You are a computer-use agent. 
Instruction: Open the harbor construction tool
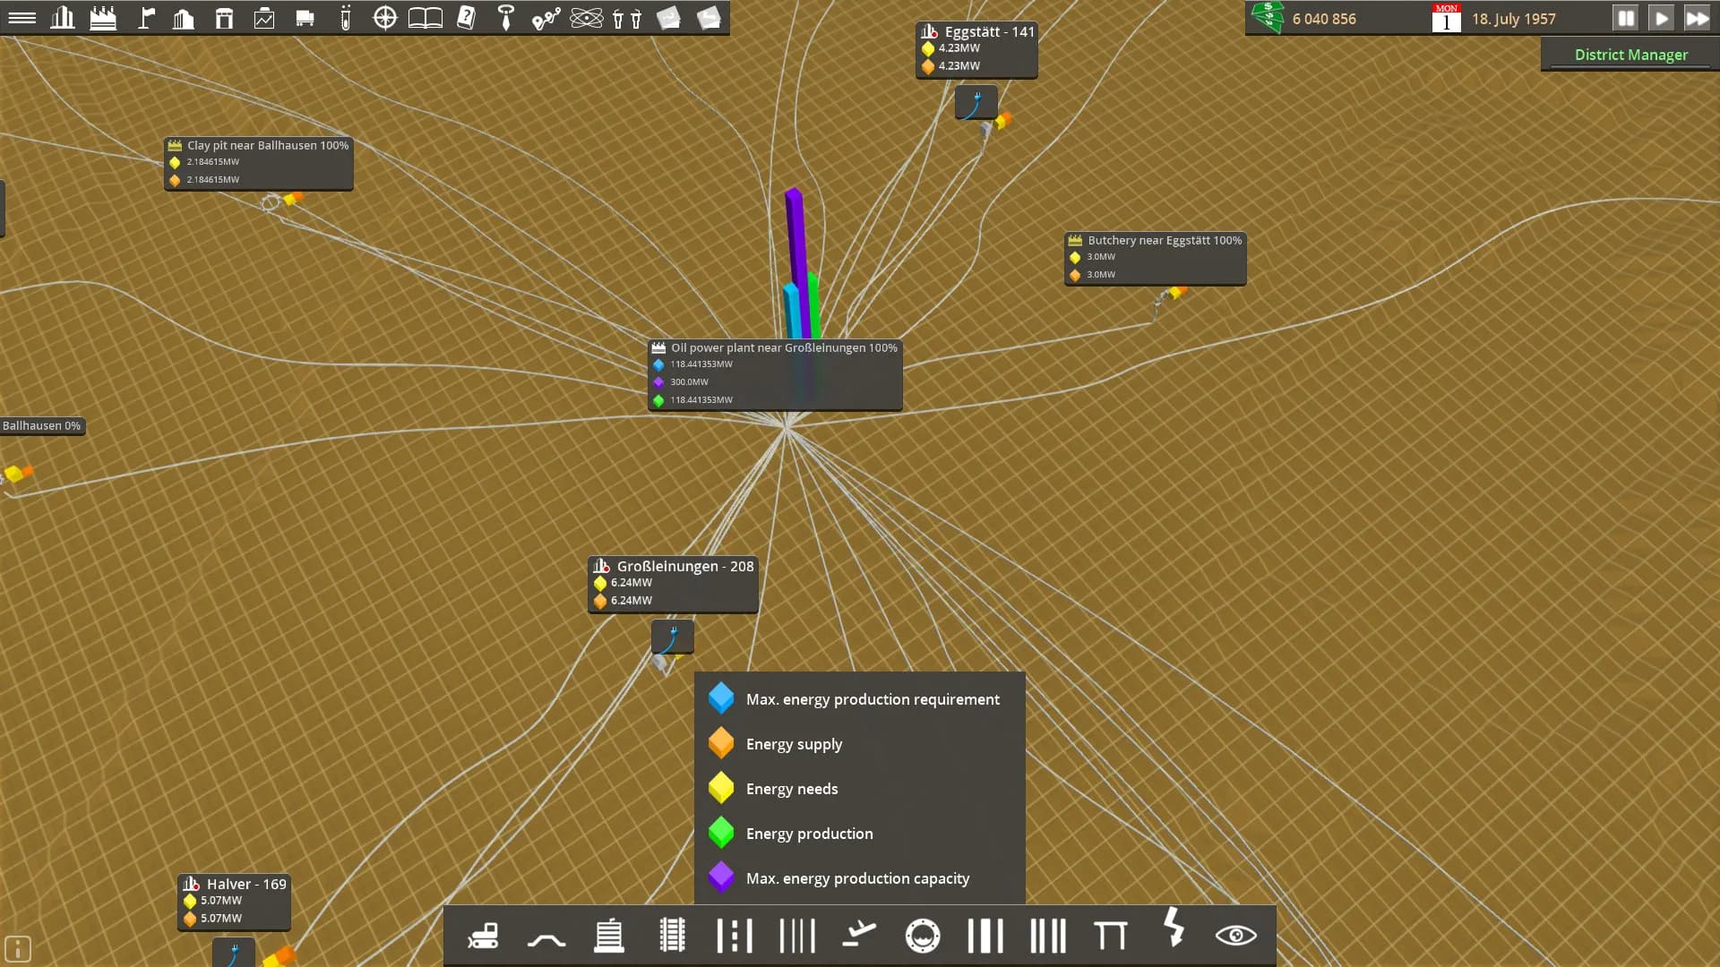coord(923,935)
